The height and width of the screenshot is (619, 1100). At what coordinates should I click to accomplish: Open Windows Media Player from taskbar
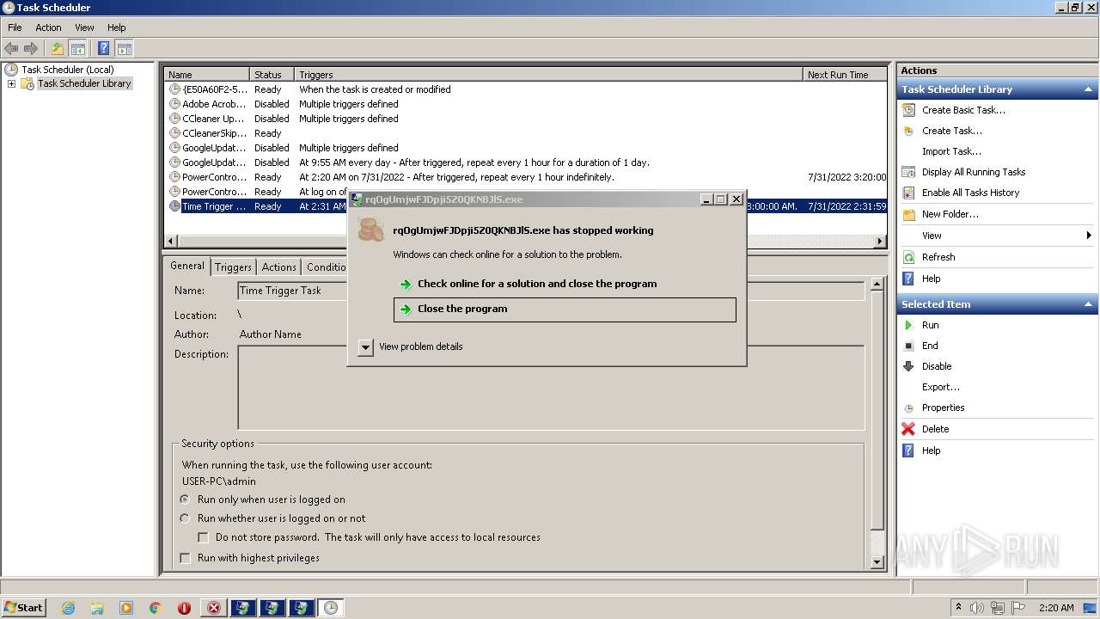tap(126, 608)
